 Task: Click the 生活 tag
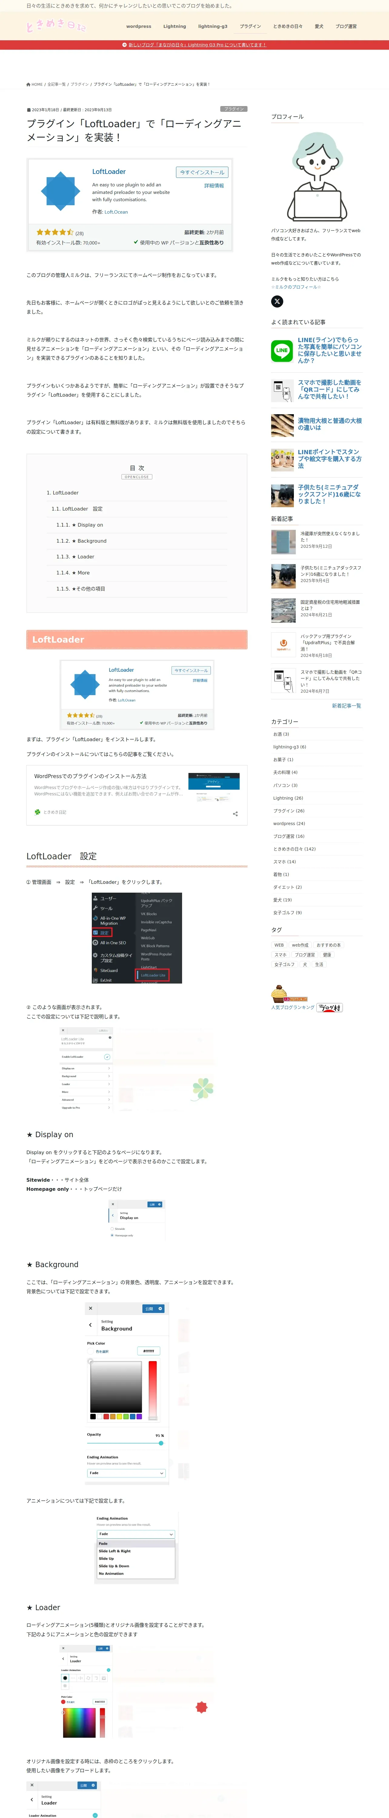point(319,965)
